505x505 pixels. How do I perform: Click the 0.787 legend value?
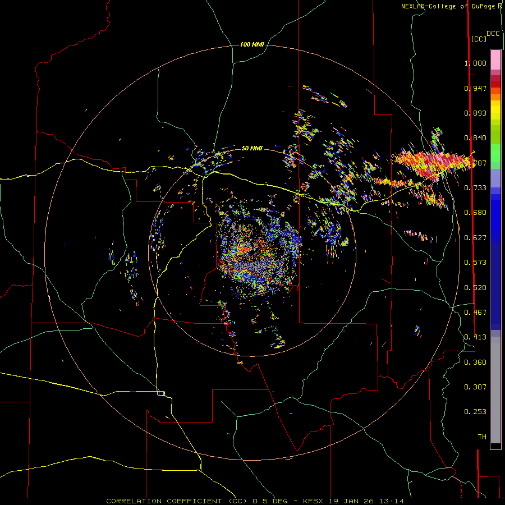pyautogui.click(x=475, y=163)
